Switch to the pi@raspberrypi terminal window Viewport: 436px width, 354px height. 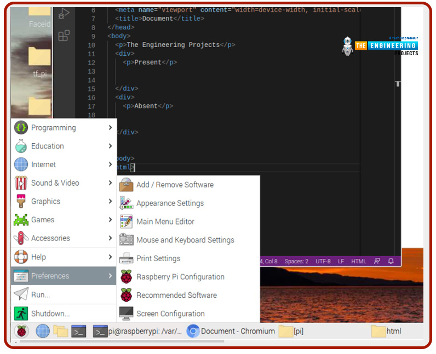pyautogui.click(x=137, y=331)
